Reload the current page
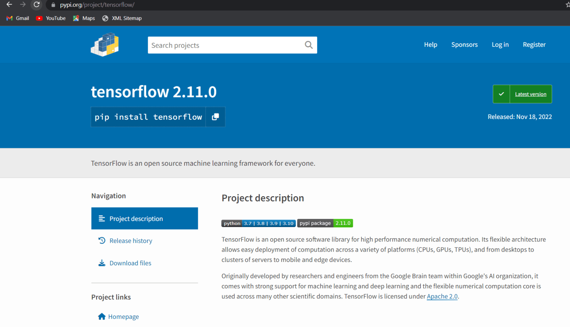Viewport: 570px width, 327px height. coord(36,5)
